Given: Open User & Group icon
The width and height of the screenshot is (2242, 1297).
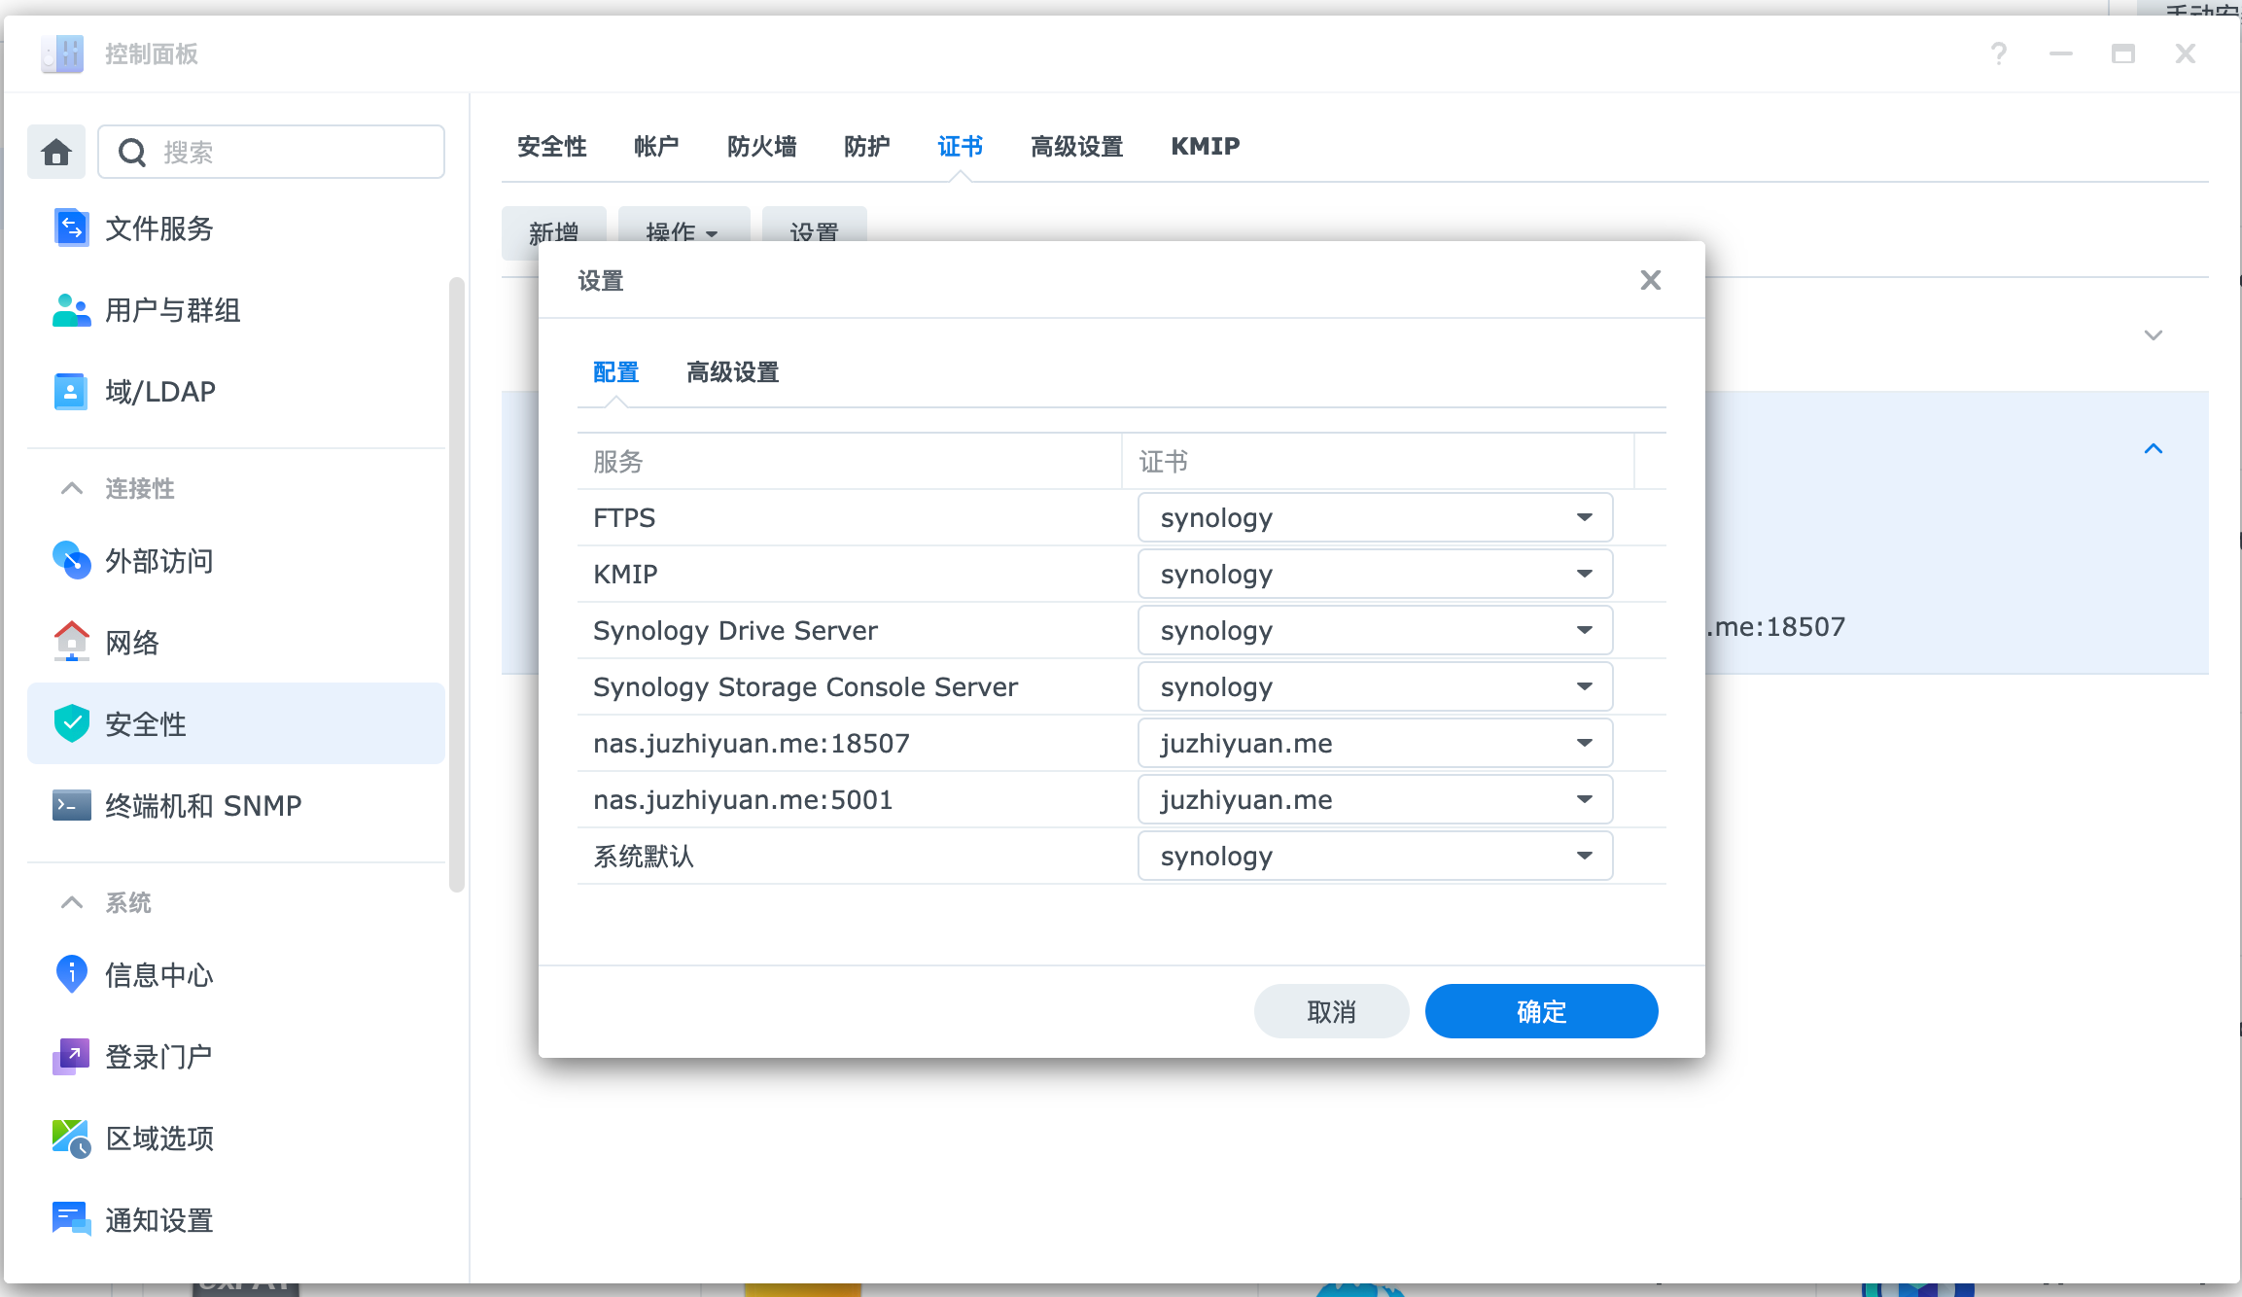Looking at the screenshot, I should click(x=71, y=310).
